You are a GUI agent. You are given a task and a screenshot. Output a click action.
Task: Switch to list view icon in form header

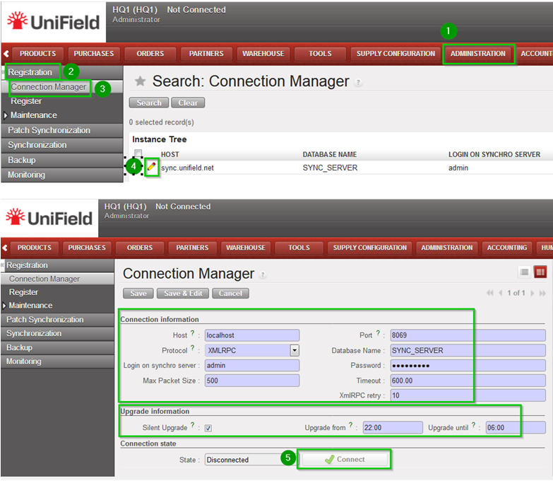524,272
